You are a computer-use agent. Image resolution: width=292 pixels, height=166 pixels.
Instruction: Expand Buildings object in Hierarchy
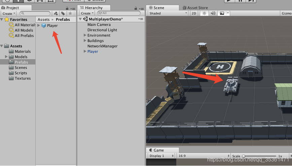[85, 41]
